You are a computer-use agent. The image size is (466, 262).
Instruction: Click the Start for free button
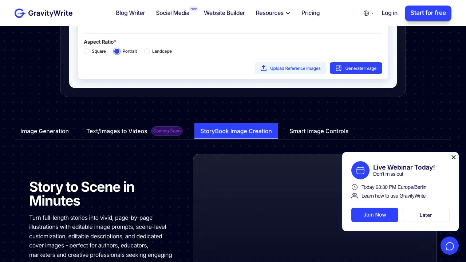click(428, 13)
